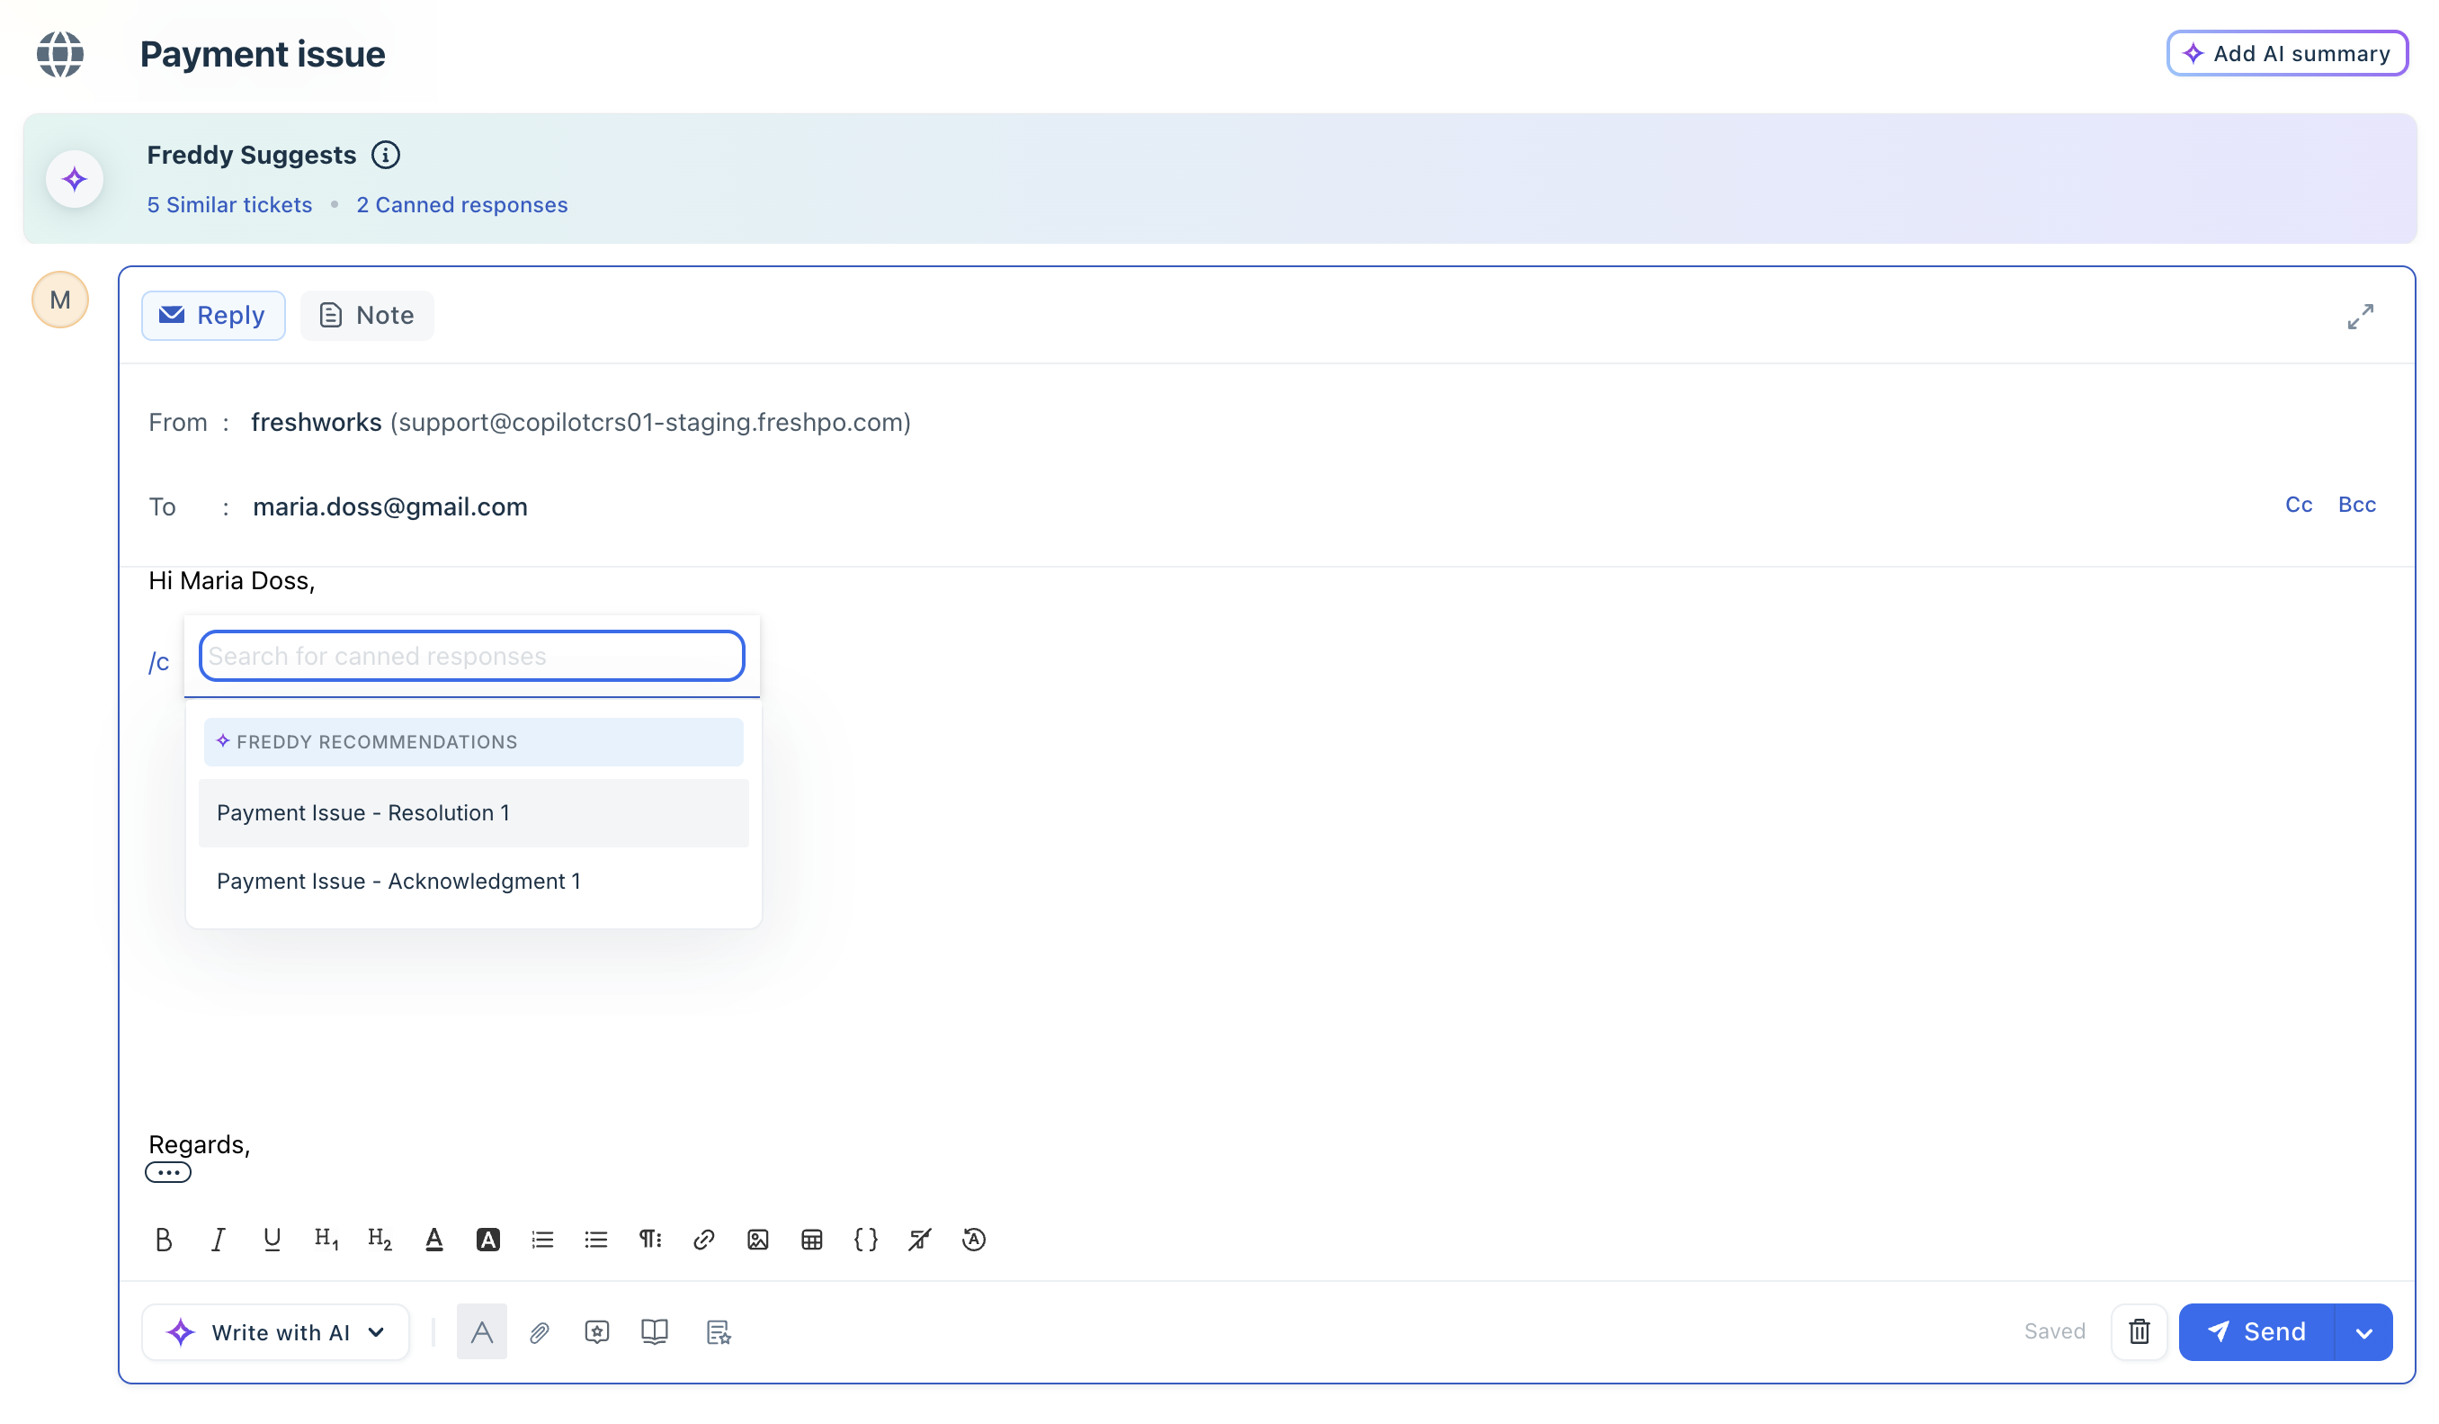Toggle italic formatting

pos(218,1239)
